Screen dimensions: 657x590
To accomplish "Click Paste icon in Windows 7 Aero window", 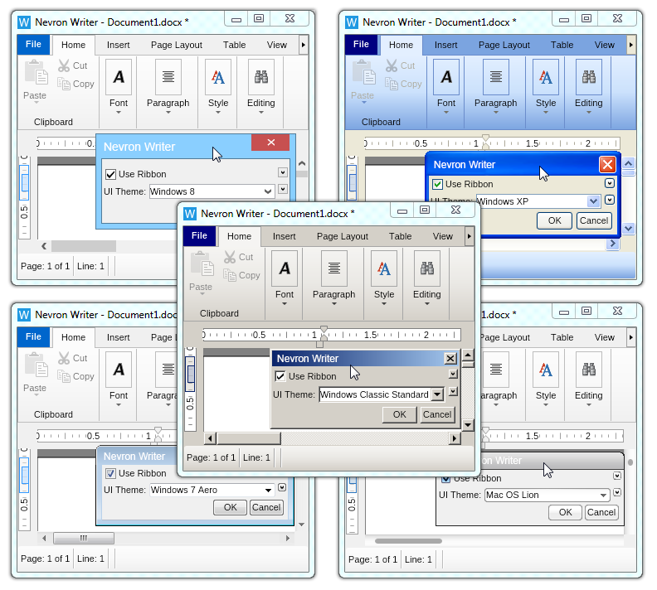I will pyautogui.click(x=36, y=365).
